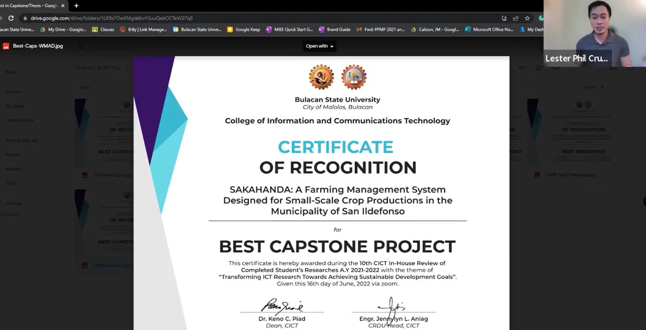Go to Shared drives in Drive sidebar

coord(20,120)
